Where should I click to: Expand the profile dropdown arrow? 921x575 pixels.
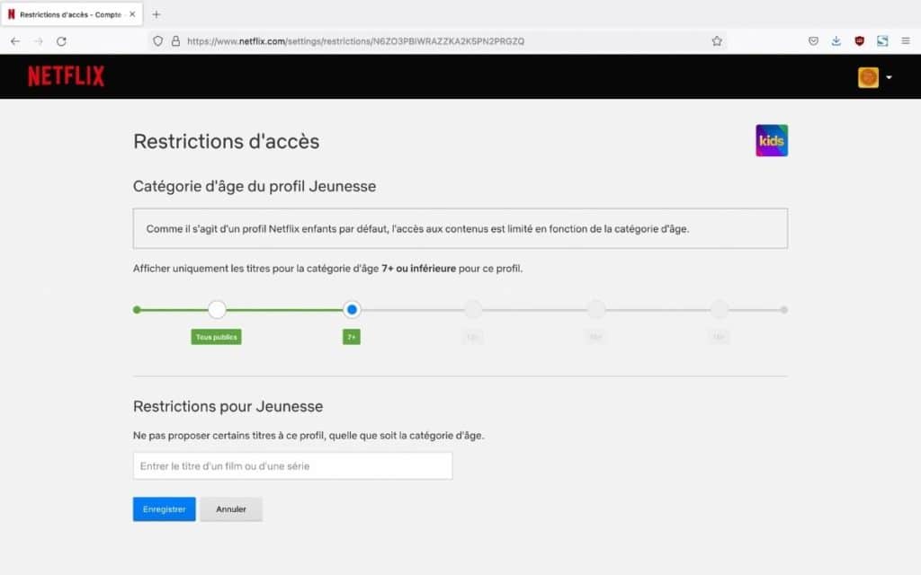(889, 77)
